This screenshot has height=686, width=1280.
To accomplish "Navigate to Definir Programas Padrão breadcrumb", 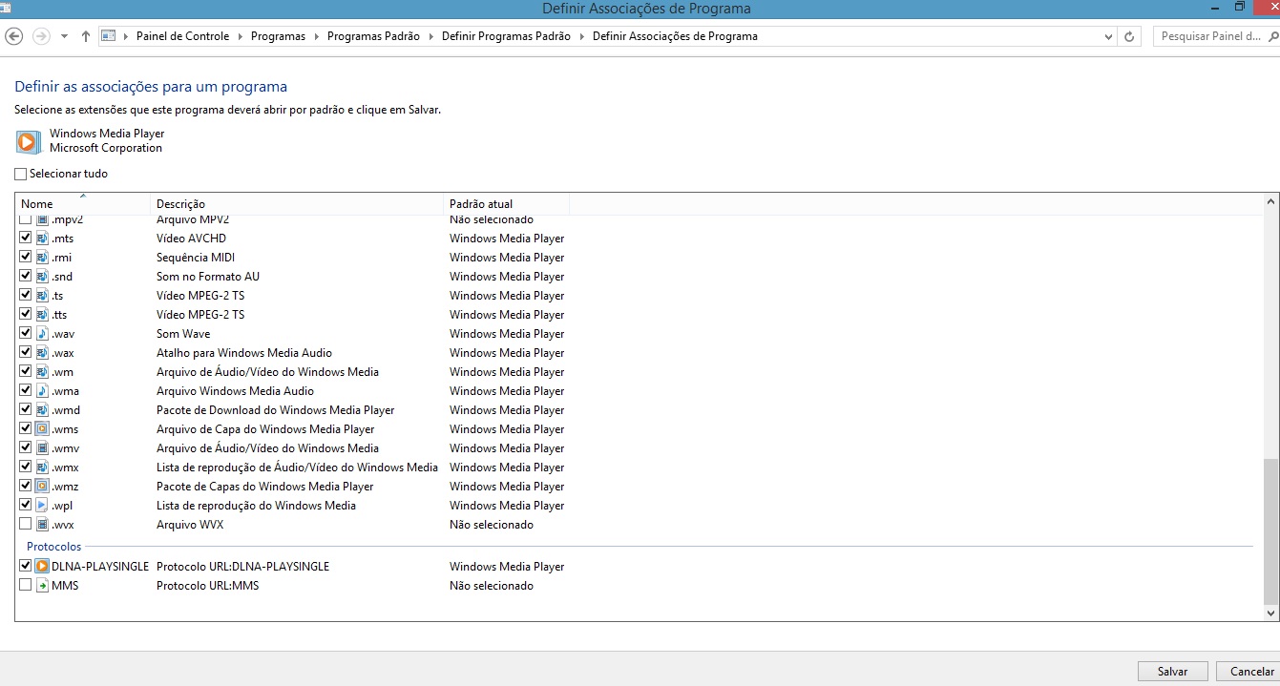I will (x=506, y=36).
